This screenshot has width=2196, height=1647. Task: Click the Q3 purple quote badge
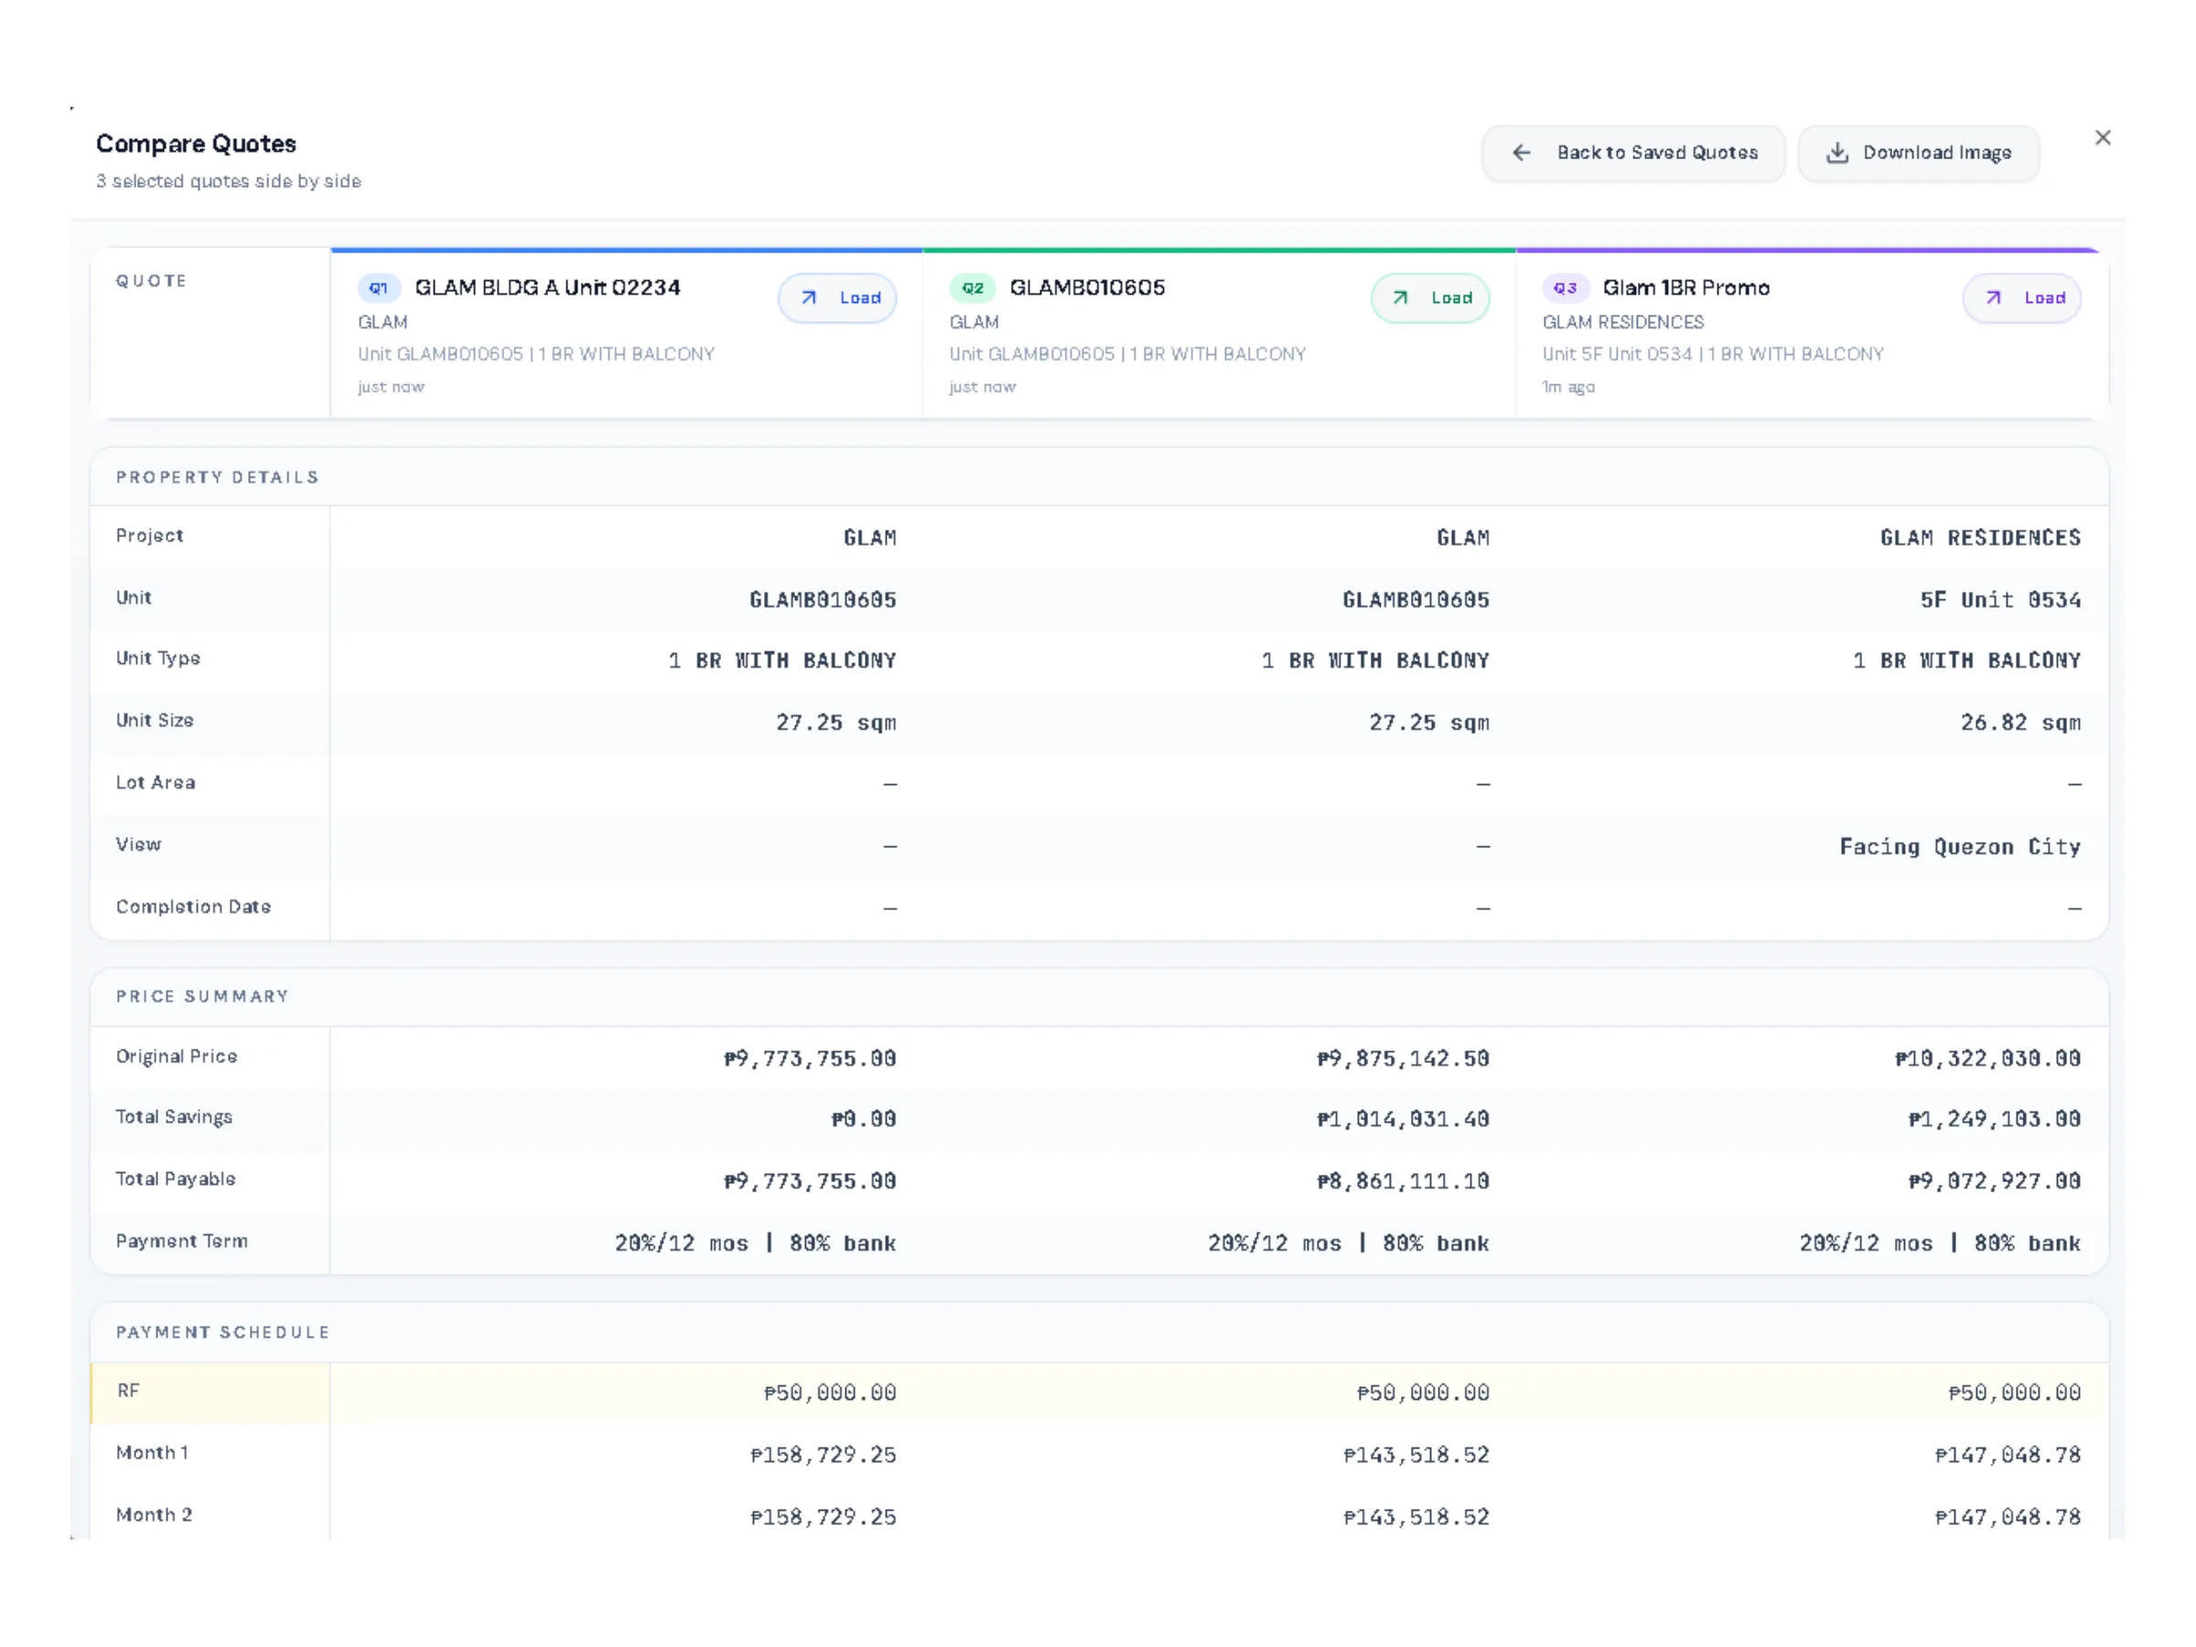[1565, 288]
